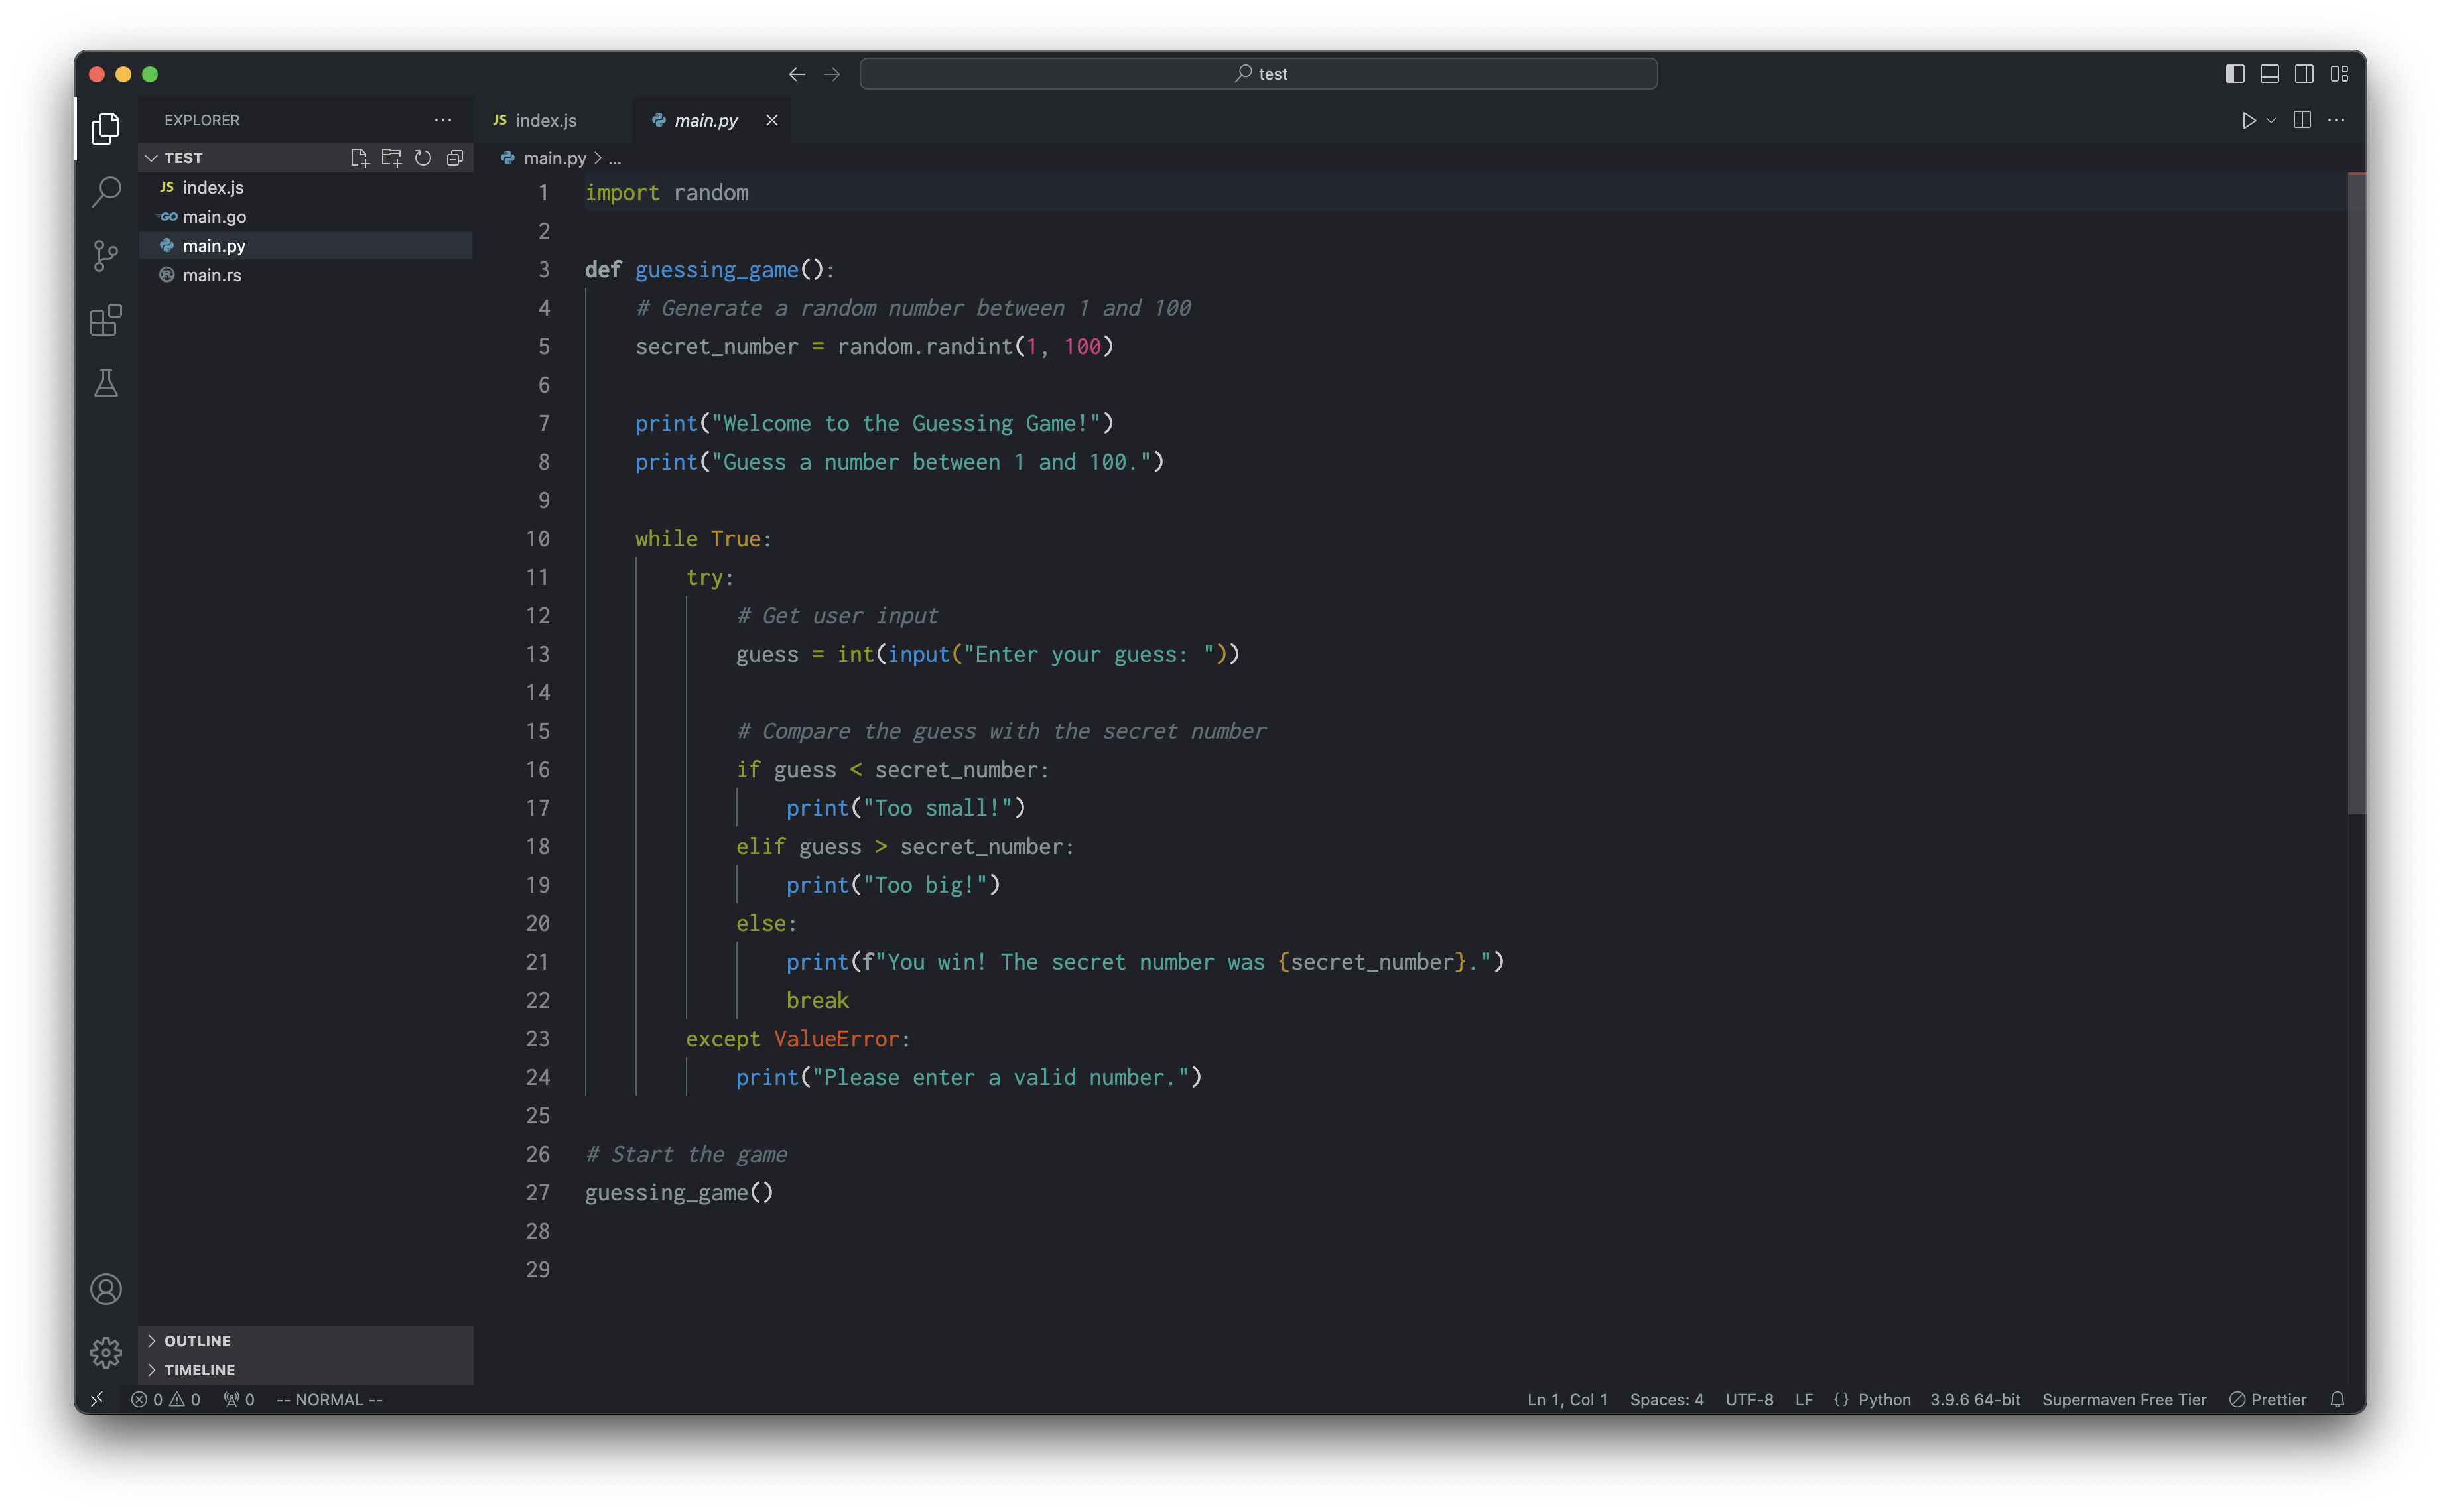Click the 'import random' line

point(667,193)
